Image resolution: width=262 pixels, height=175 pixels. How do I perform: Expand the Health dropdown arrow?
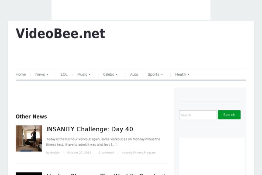189,74
